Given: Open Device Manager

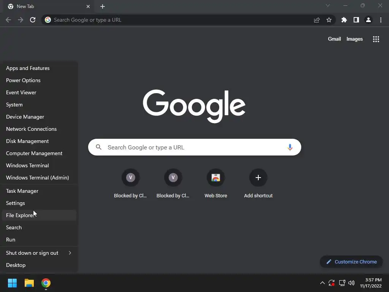Looking at the screenshot, I should point(39,117).
